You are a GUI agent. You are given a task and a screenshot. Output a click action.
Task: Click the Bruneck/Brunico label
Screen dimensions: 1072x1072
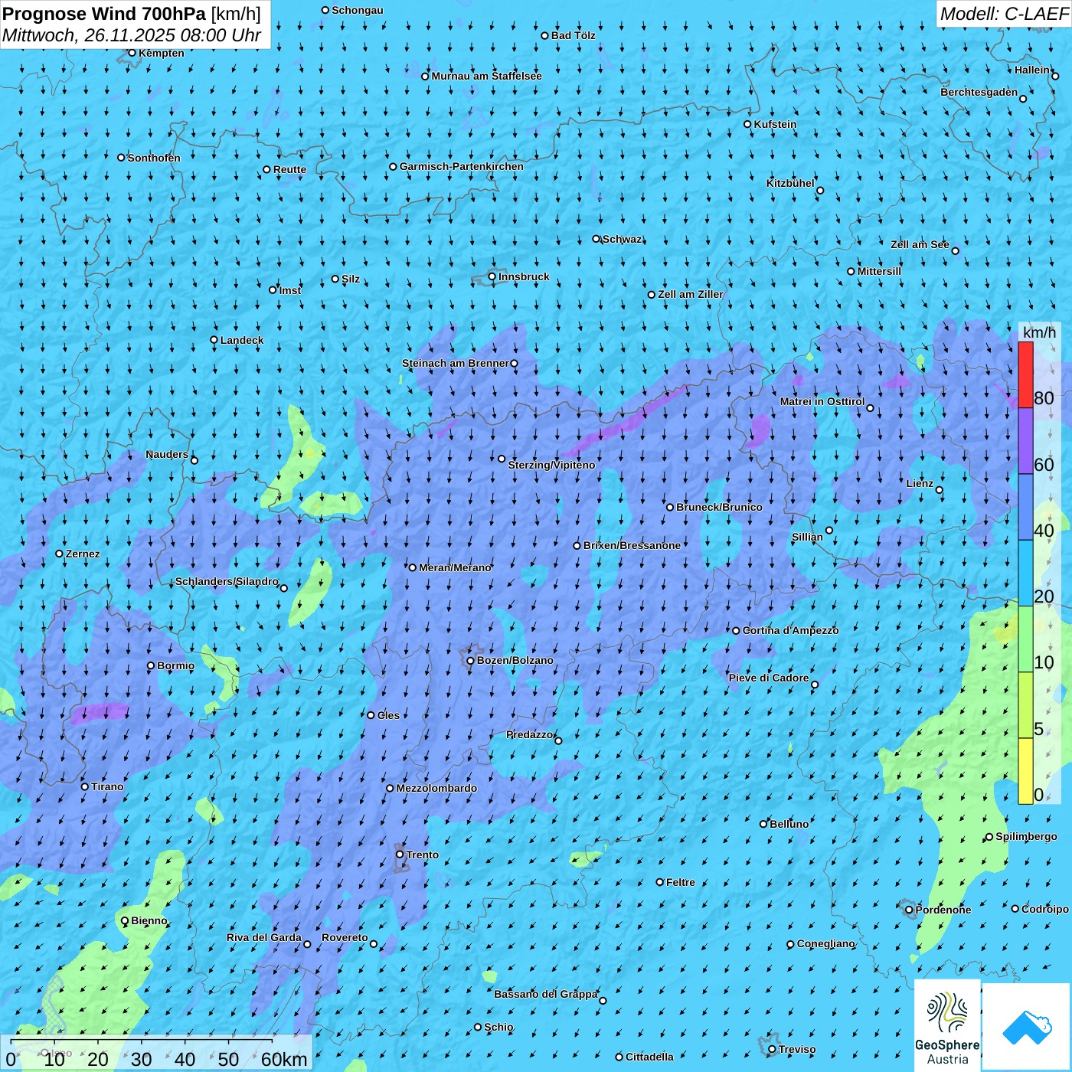(719, 507)
